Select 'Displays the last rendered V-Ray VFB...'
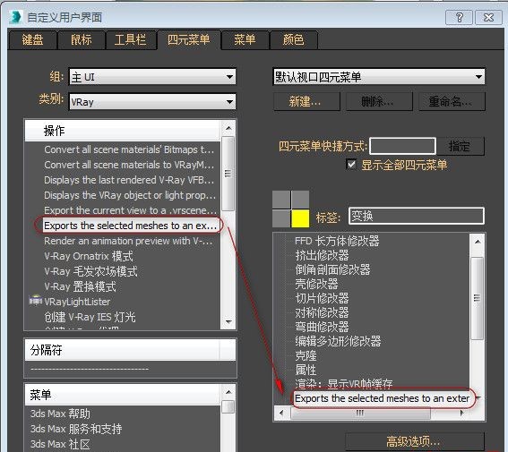Image resolution: width=508 pixels, height=452 pixels. 129,180
